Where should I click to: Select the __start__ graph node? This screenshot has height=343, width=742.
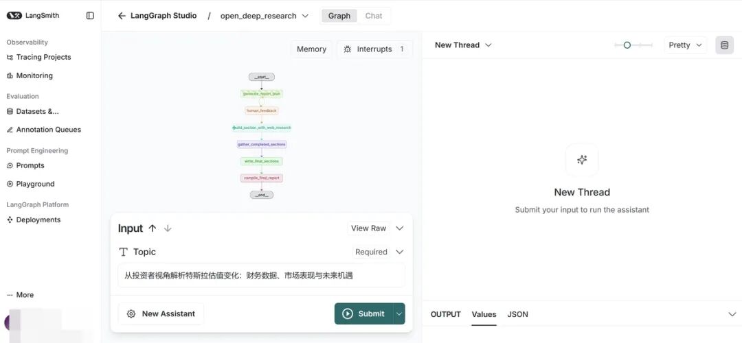pyautogui.click(x=262, y=77)
